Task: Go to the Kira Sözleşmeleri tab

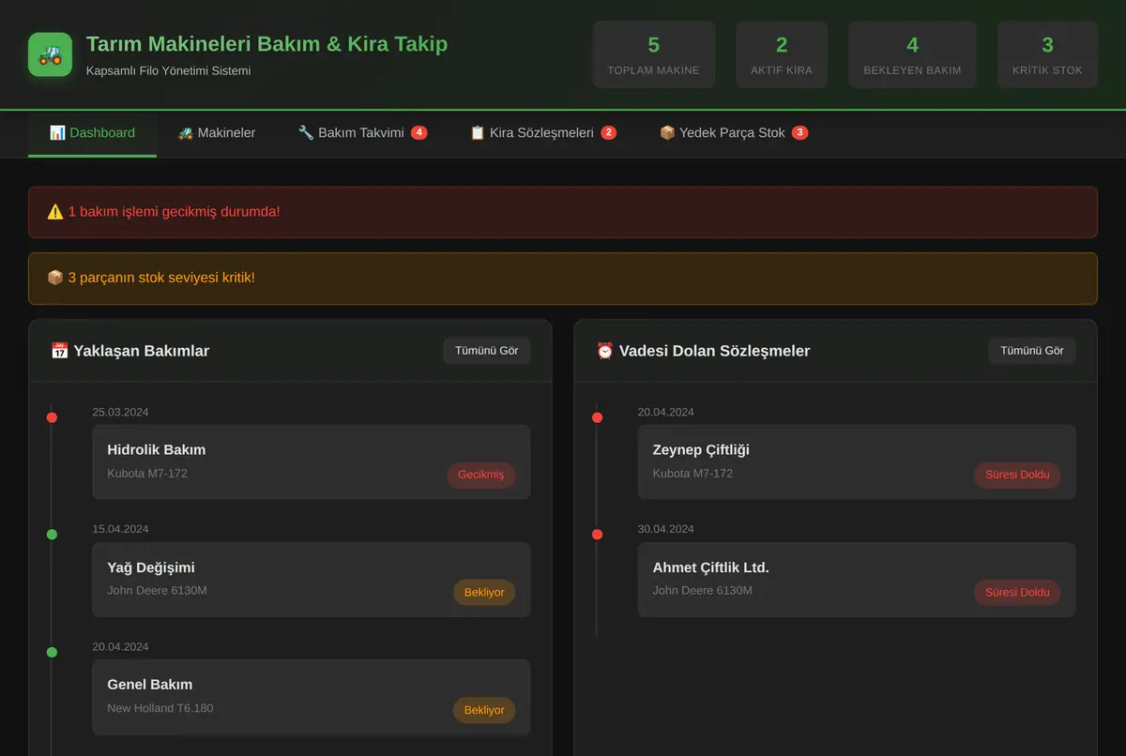Action: [x=543, y=133]
